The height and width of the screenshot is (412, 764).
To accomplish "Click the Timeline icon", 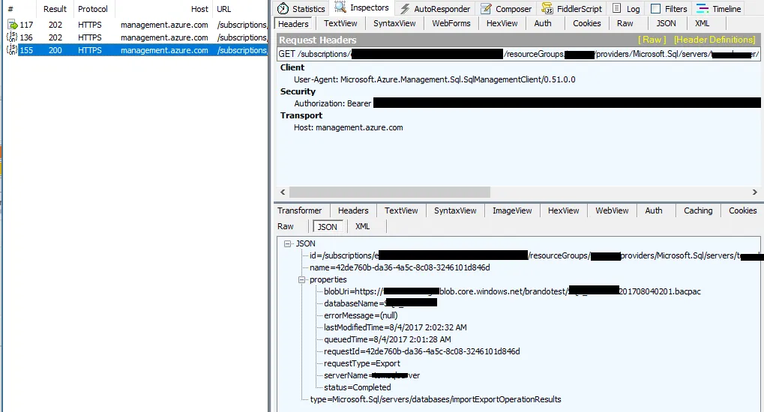I will tap(702, 9).
